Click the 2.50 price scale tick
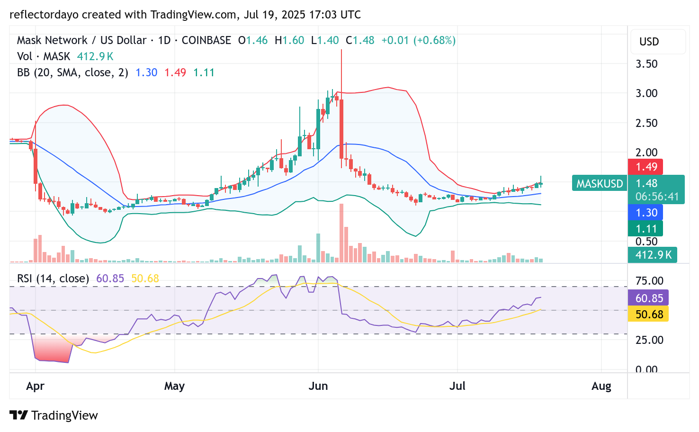This screenshot has width=699, height=432. point(646,123)
